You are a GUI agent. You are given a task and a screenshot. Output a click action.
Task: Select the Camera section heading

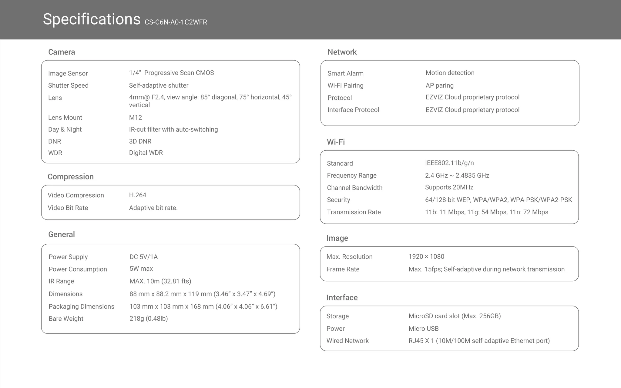tap(62, 52)
